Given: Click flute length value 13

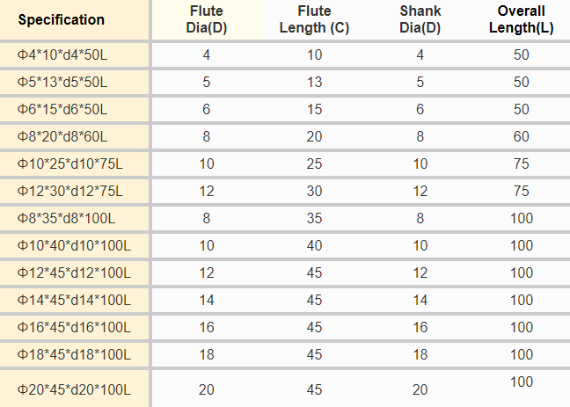Looking at the screenshot, I should click(x=314, y=83).
